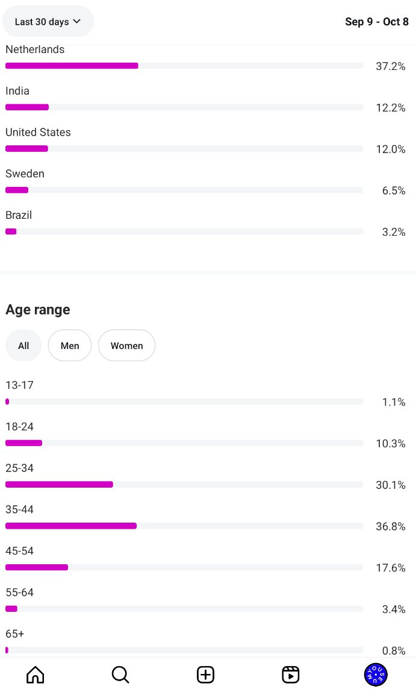Click the 18-24 age range bar
416x689 pixels.
(184, 443)
